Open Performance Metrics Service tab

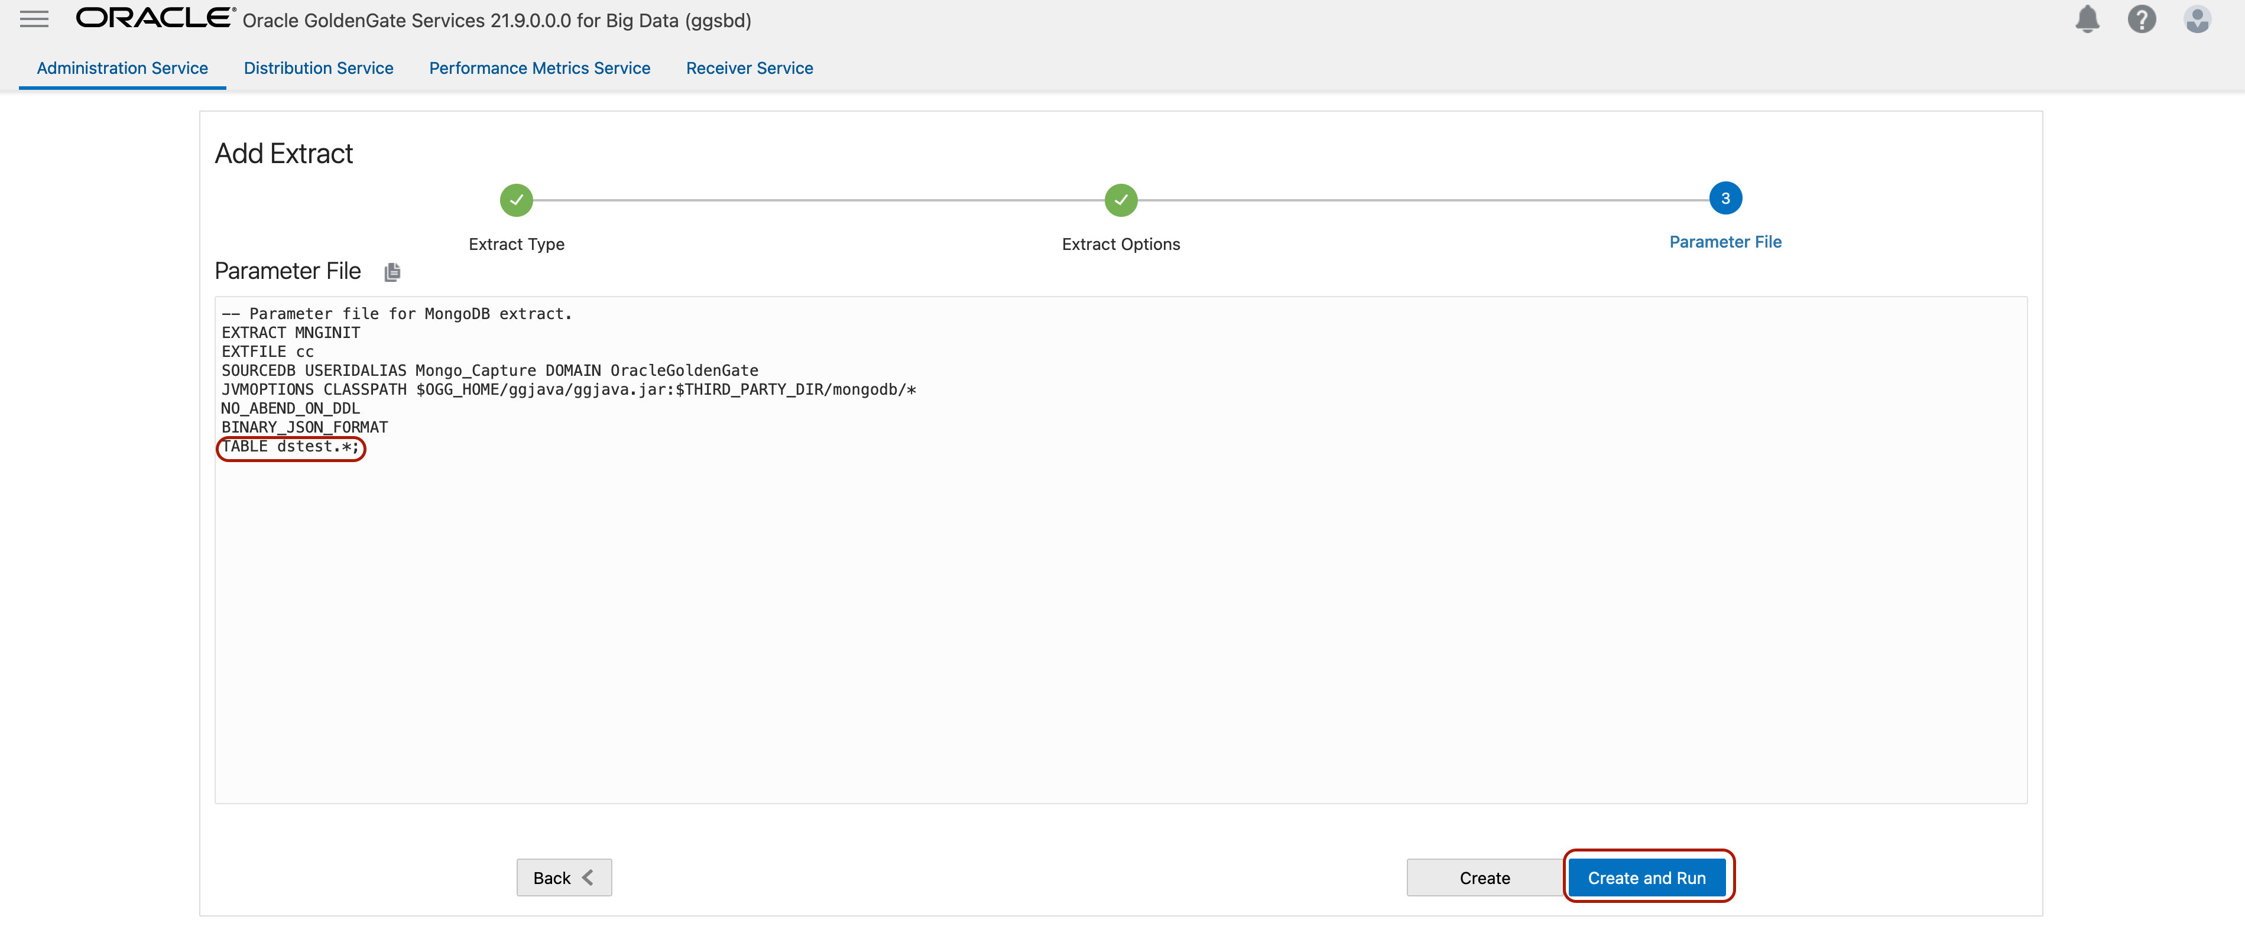pyautogui.click(x=538, y=68)
